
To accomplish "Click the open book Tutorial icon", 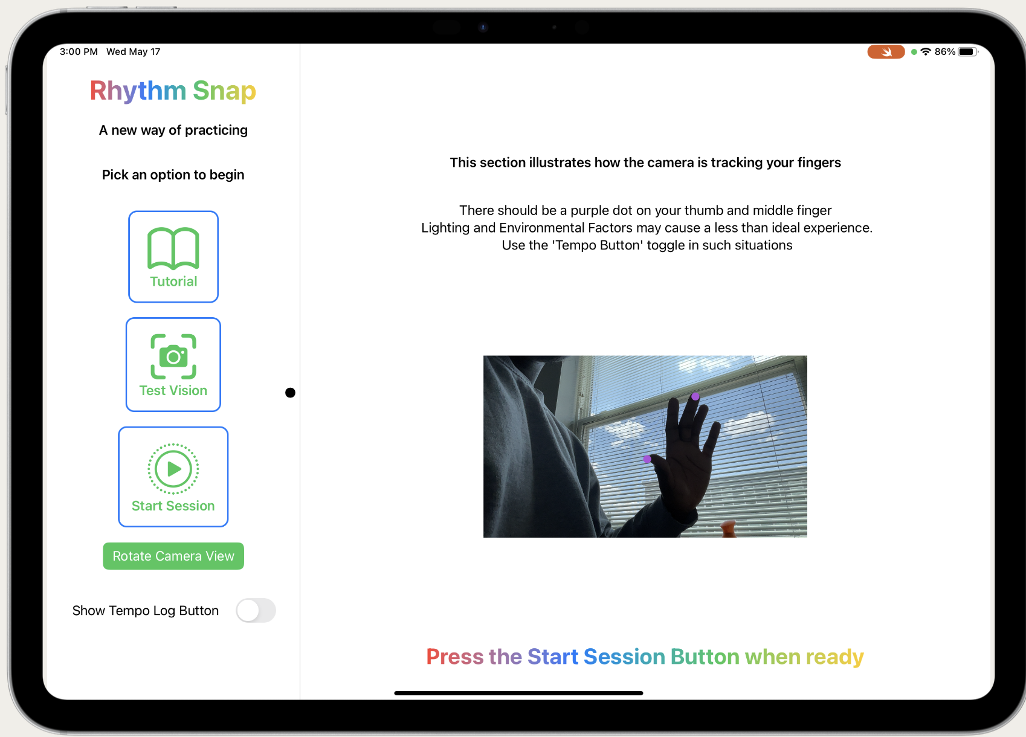I will [x=173, y=248].
